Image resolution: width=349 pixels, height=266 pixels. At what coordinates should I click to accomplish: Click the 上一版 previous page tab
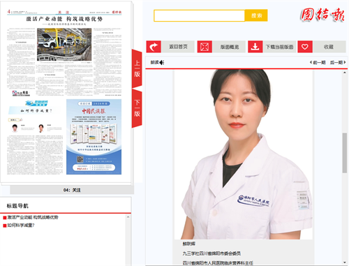tap(137, 68)
